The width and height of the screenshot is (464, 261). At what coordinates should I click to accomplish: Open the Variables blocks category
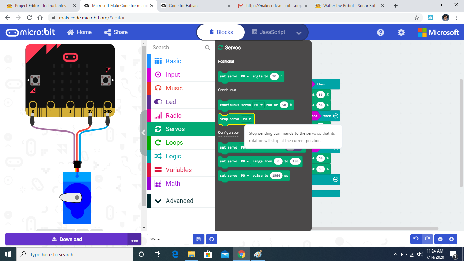(x=181, y=170)
